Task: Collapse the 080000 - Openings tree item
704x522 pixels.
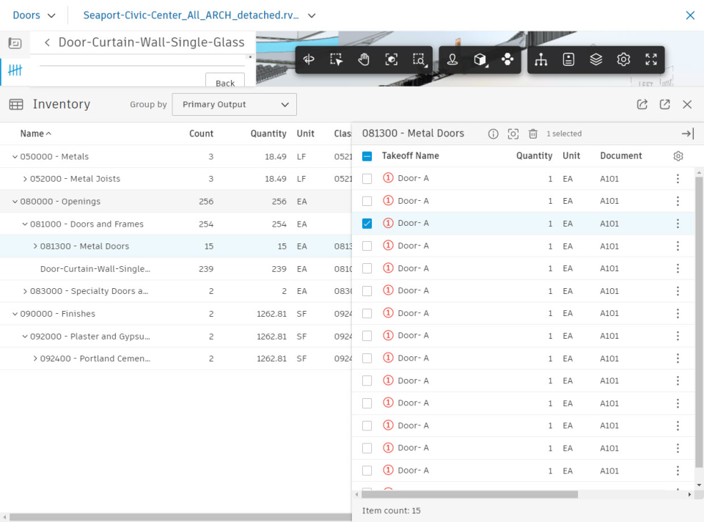Action: [x=15, y=201]
